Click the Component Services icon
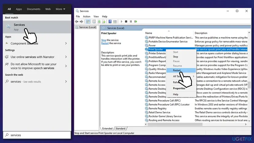The width and height of the screenshot is (254, 143). [7, 43]
